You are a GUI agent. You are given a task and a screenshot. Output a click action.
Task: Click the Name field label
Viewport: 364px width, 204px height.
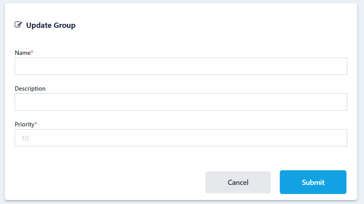tap(23, 53)
